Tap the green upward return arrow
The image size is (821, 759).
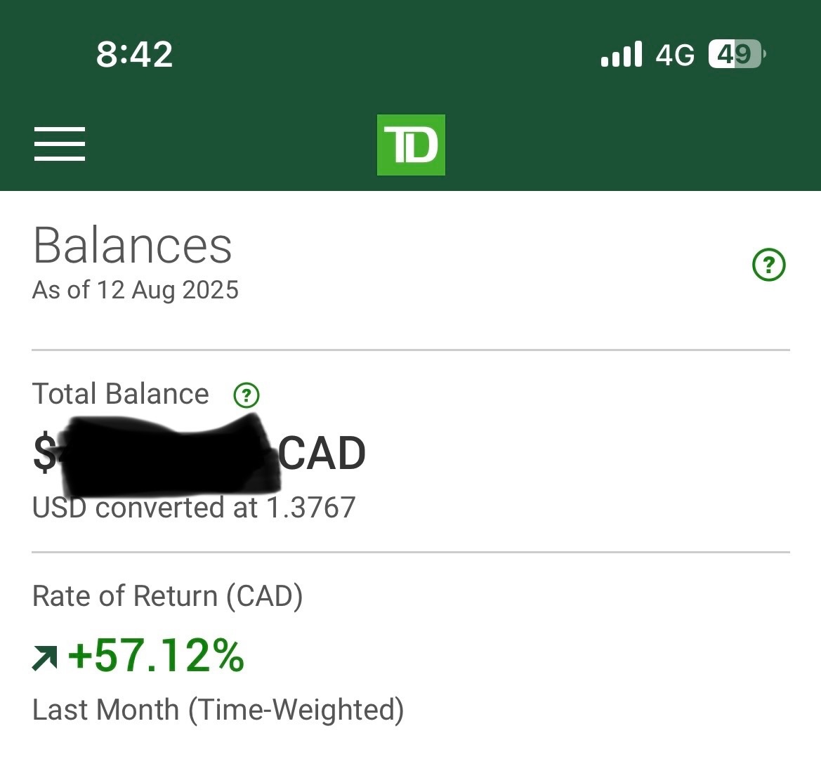click(44, 658)
